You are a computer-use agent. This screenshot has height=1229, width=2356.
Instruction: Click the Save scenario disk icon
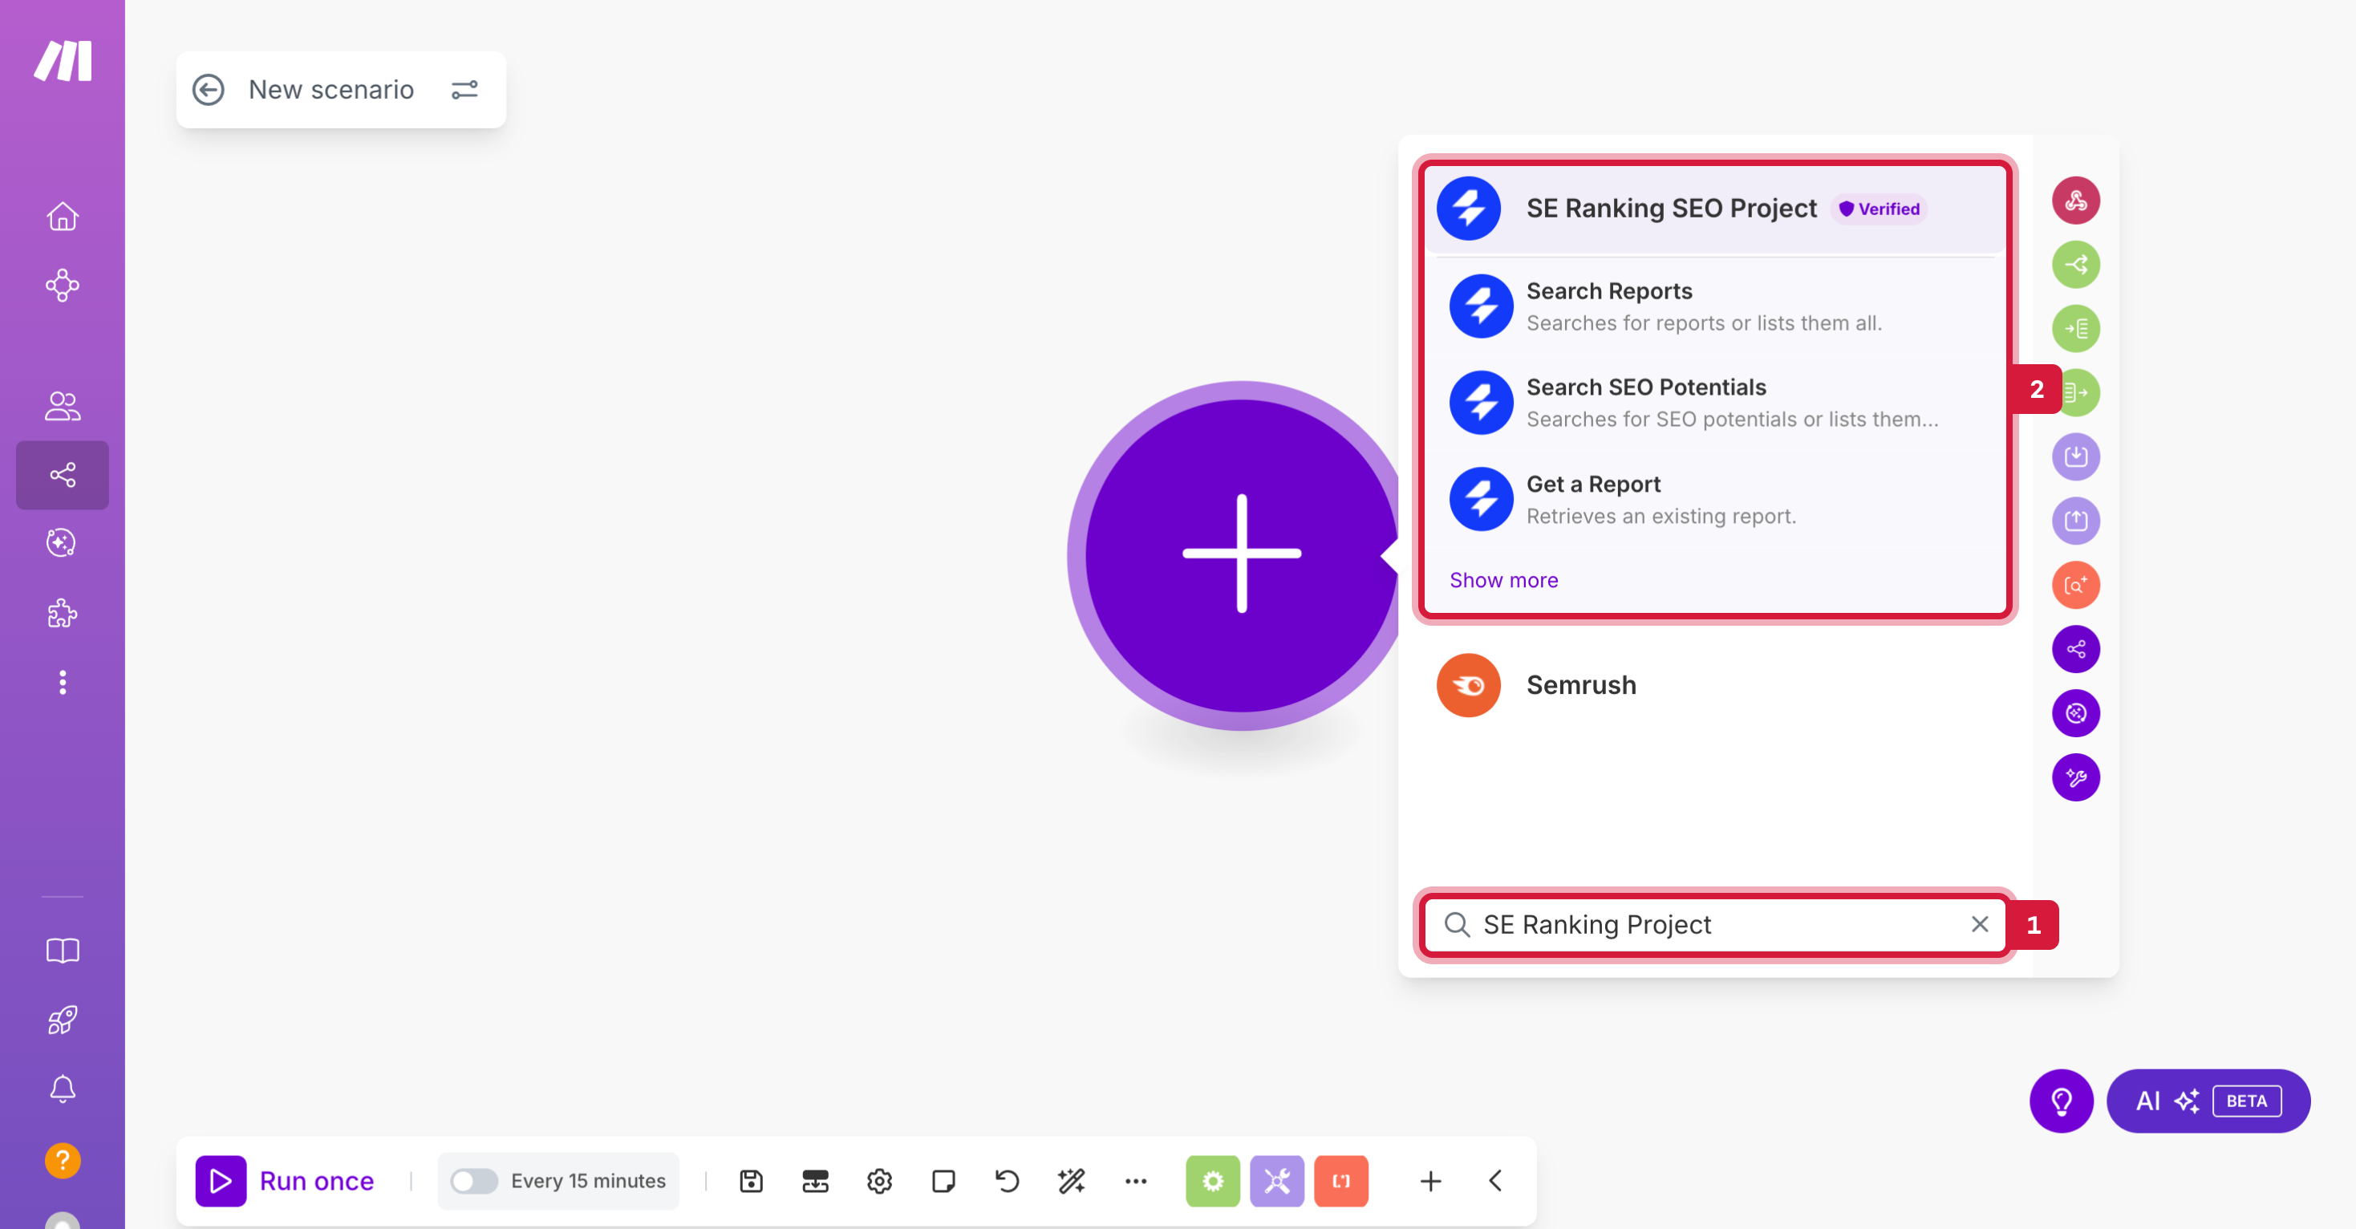coord(751,1181)
